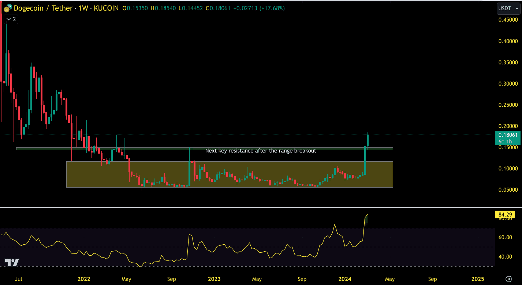The width and height of the screenshot is (522, 286).
Task: Click the 0.10000 price axis label
Action: tap(508, 168)
